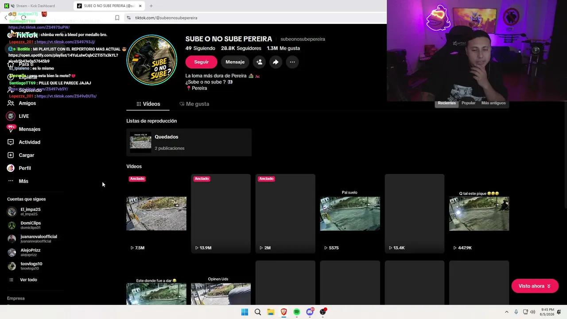This screenshot has height=319, width=567.
Task: Open File Explorer from the taskbar
Action: (271, 312)
